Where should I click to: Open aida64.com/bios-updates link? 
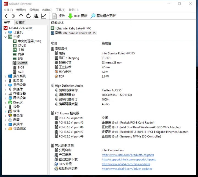(x=126, y=164)
